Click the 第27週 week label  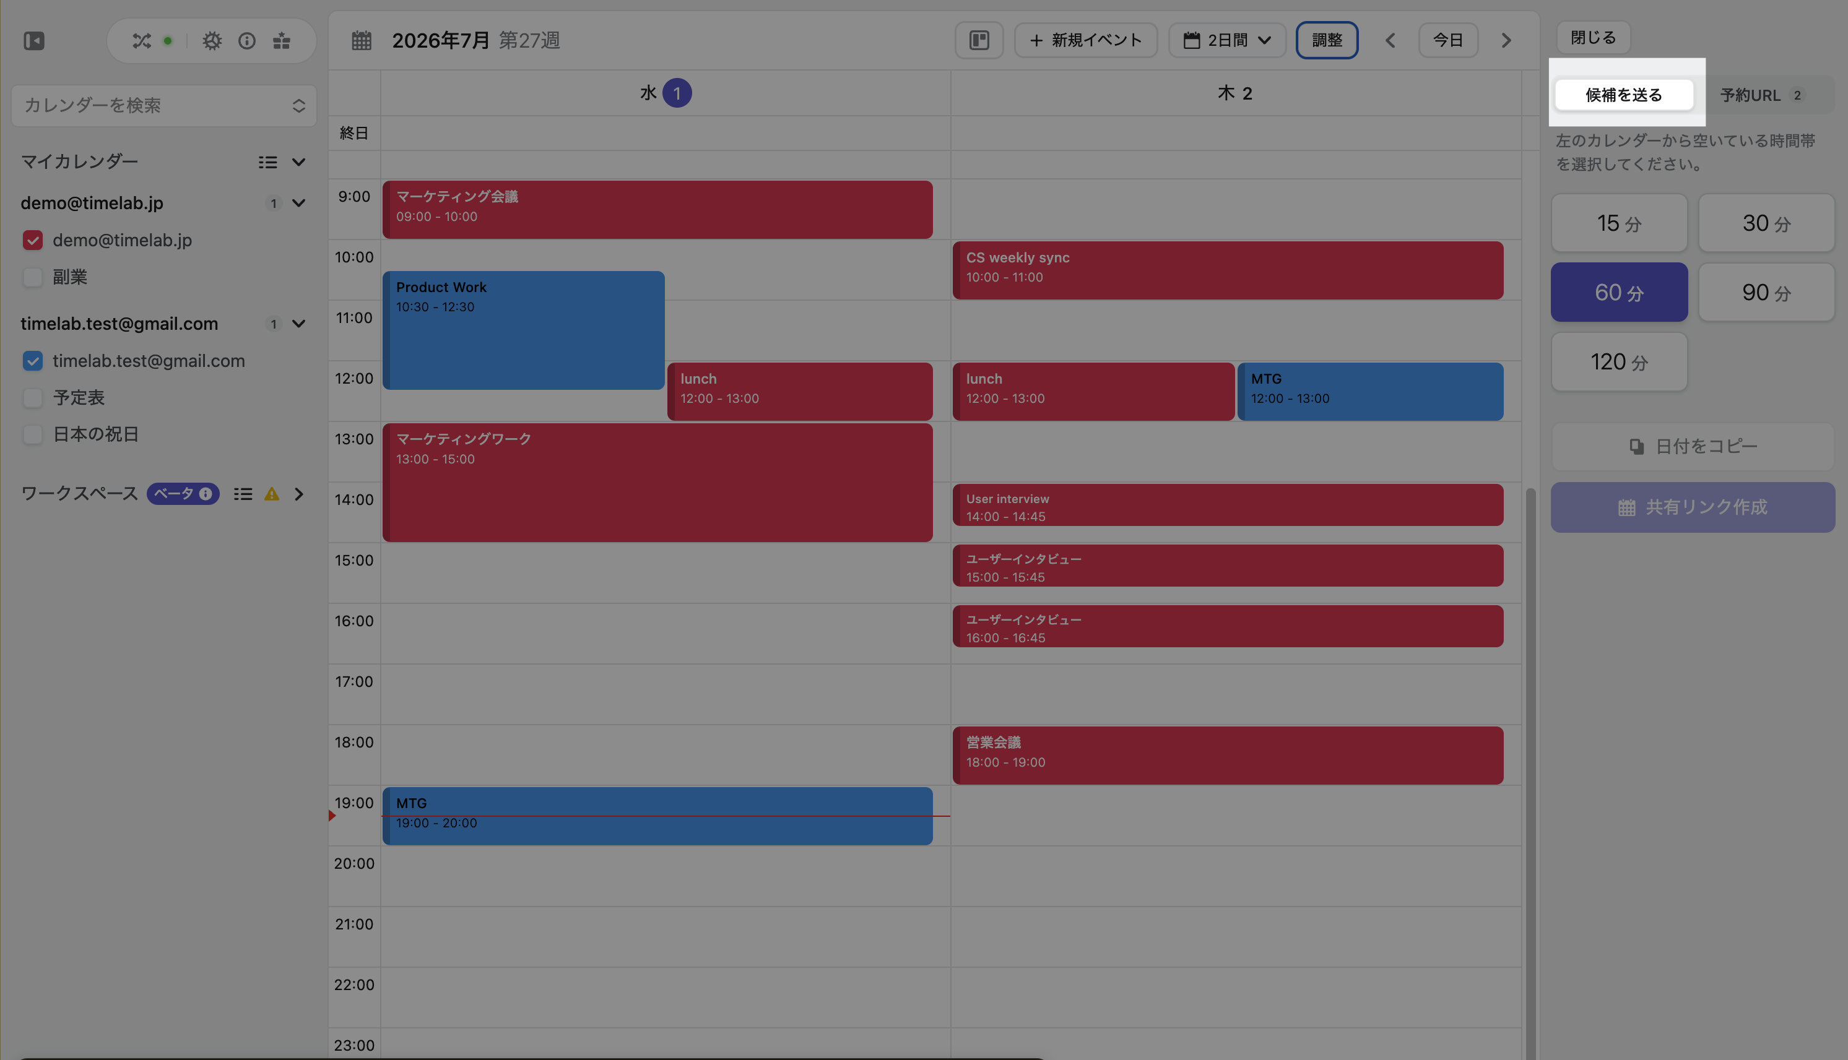click(x=529, y=41)
